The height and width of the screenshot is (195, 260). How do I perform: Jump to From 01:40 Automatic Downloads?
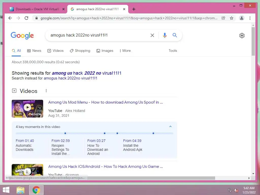25,145
